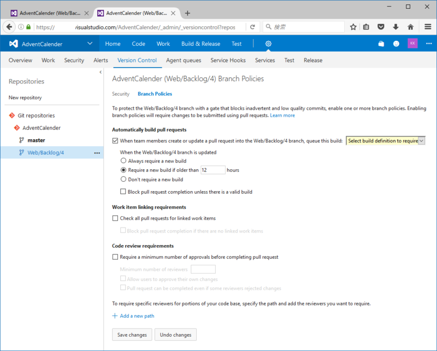
Task: Click the hours input field showing 12
Action: 213,170
